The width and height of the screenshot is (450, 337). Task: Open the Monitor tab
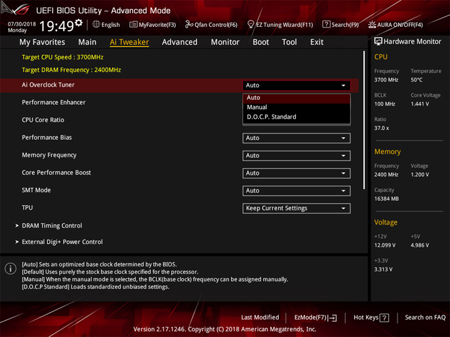pyautogui.click(x=225, y=42)
